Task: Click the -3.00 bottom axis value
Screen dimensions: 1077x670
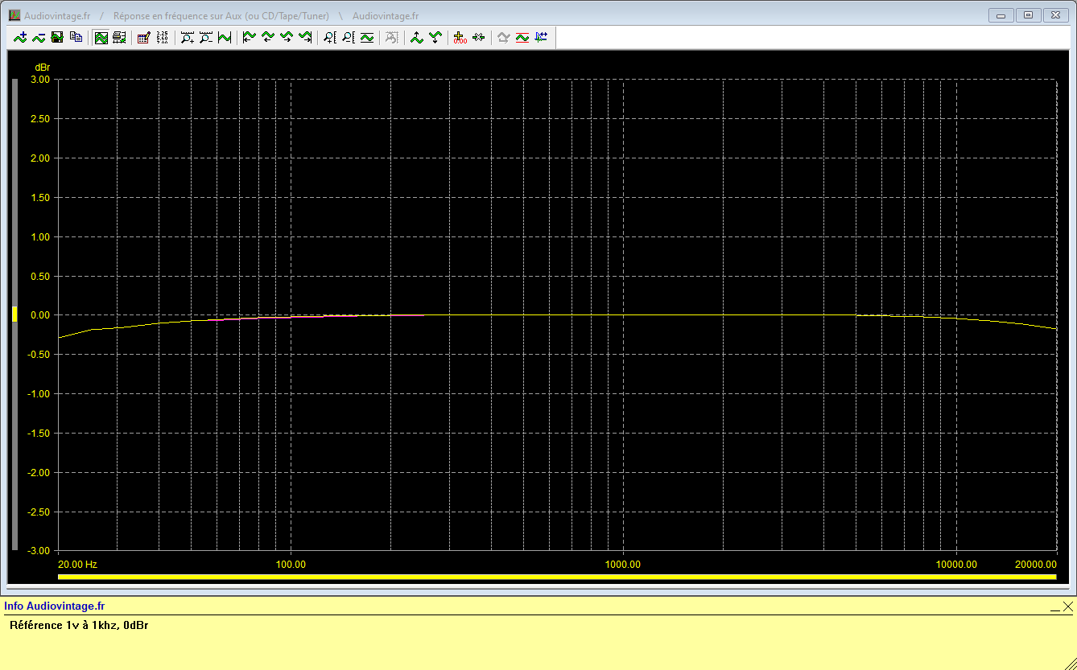Action: point(39,551)
